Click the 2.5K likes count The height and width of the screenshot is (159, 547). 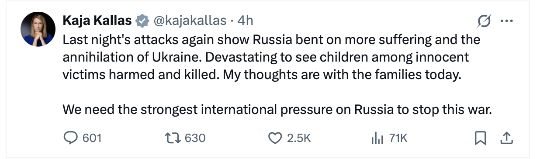299,138
